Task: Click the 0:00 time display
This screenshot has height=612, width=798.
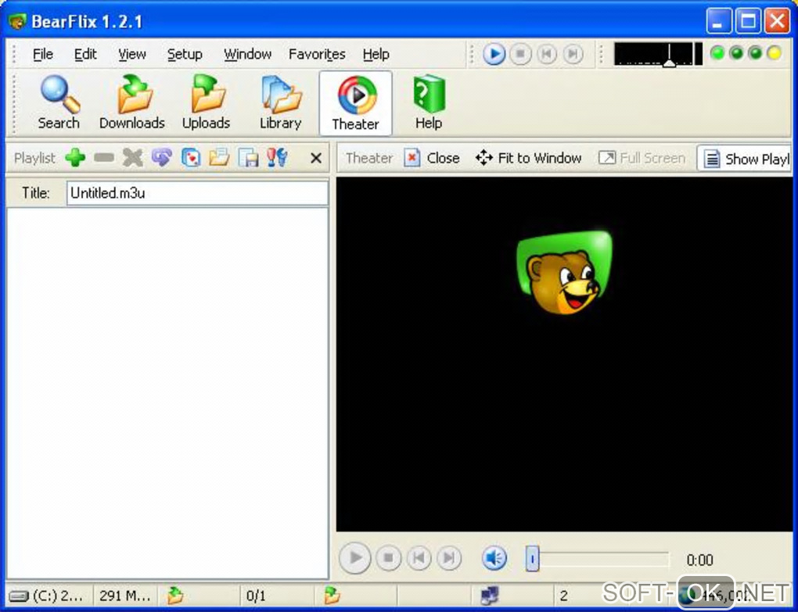Action: click(699, 560)
